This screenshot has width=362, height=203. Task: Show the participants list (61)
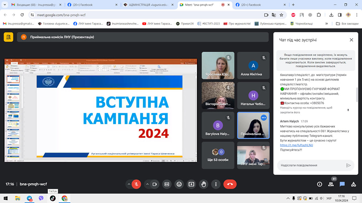(331, 184)
